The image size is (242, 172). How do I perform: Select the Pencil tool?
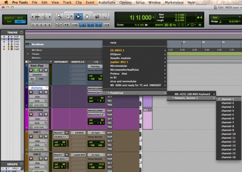[x=106, y=16]
